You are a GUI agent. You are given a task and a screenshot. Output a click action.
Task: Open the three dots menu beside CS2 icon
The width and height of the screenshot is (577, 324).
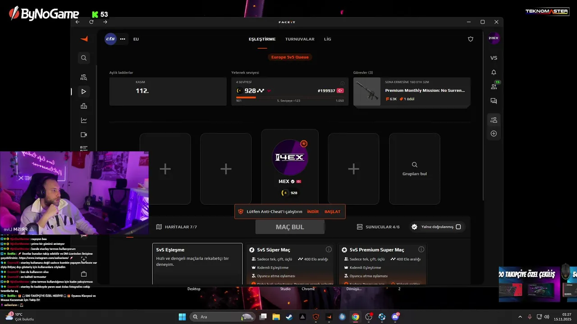point(123,39)
